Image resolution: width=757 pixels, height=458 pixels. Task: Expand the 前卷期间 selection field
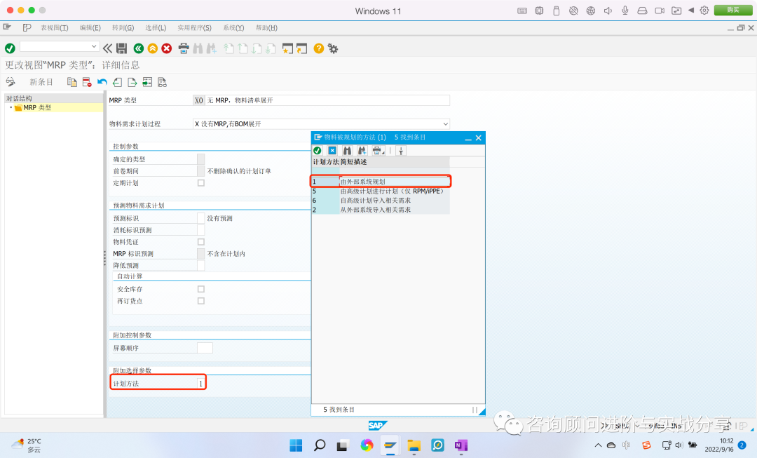click(201, 170)
